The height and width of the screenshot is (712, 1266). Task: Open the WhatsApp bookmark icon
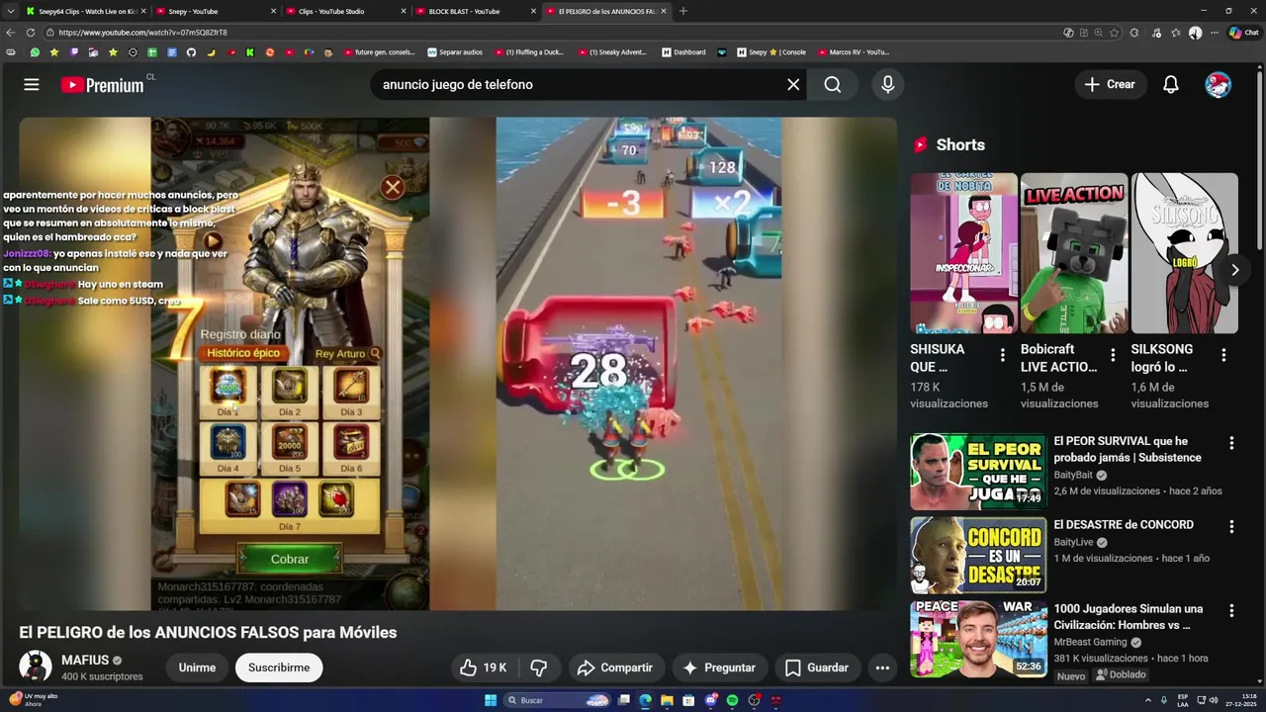35,52
